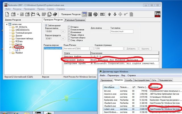182x114 pixels.
Task: Click the Удалить button
Action: [x=145, y=49]
